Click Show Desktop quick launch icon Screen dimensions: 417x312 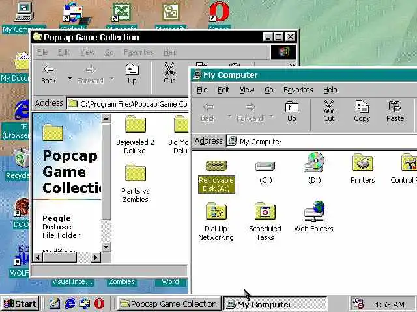[x=55, y=304]
